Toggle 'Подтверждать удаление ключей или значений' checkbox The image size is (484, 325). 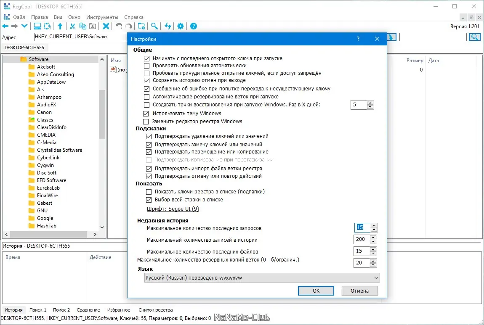(x=149, y=136)
